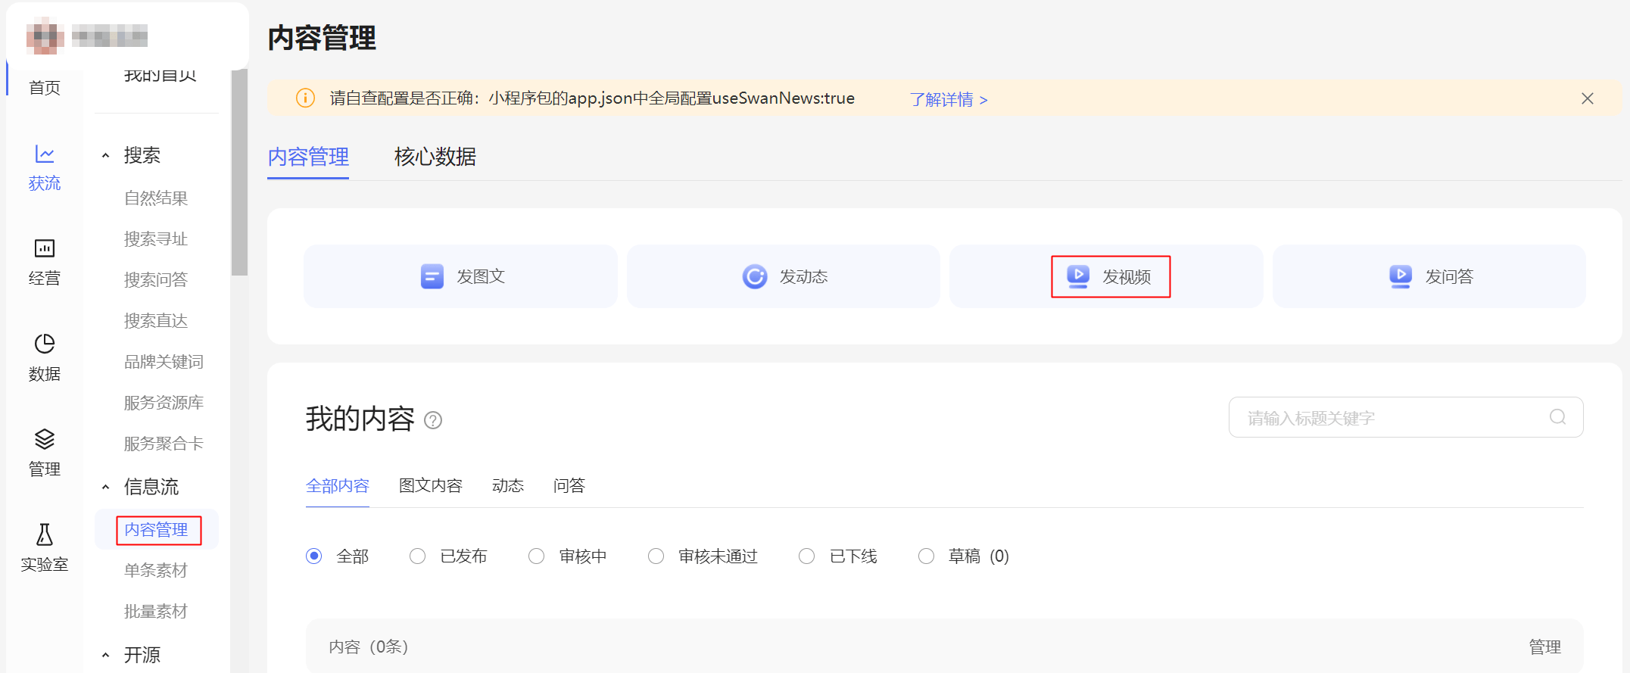1630x673 pixels.
Task: Click the 发视频 button
Action: [x=1106, y=276]
